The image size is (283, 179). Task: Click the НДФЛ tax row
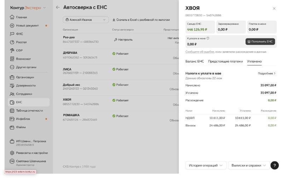click(231, 118)
